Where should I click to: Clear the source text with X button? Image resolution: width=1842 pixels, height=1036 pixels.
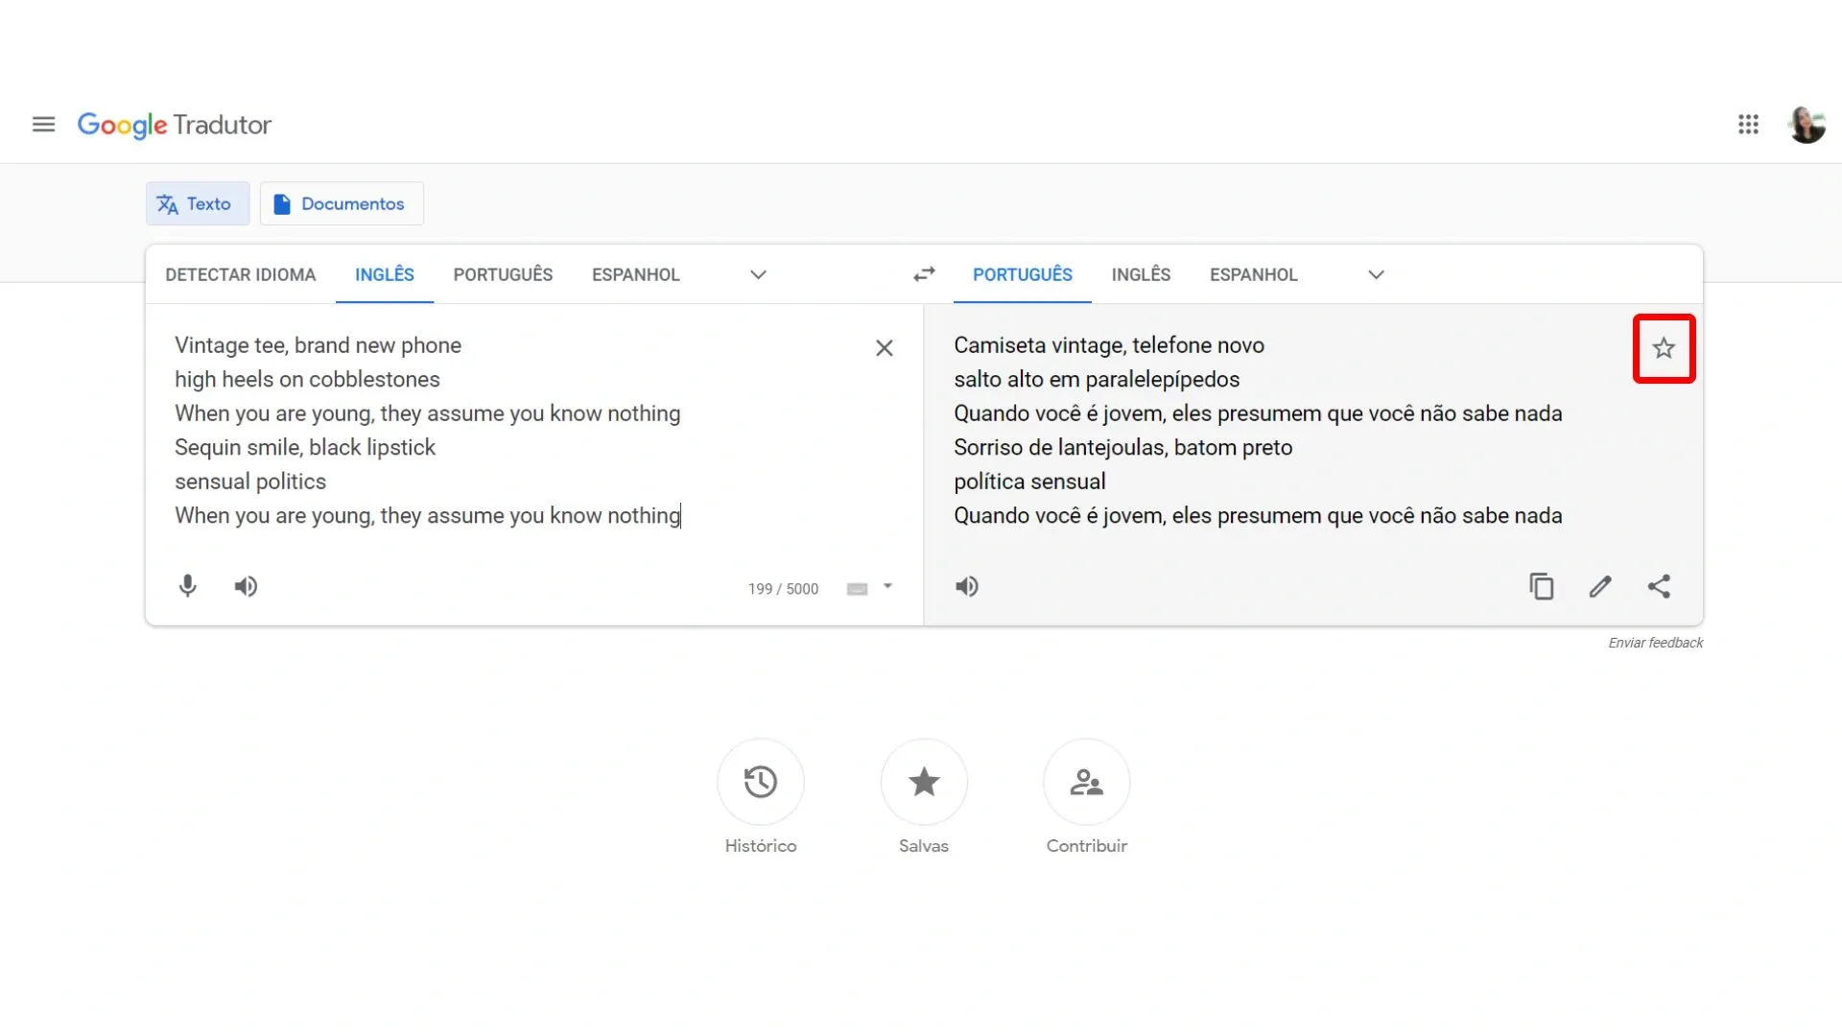(885, 348)
